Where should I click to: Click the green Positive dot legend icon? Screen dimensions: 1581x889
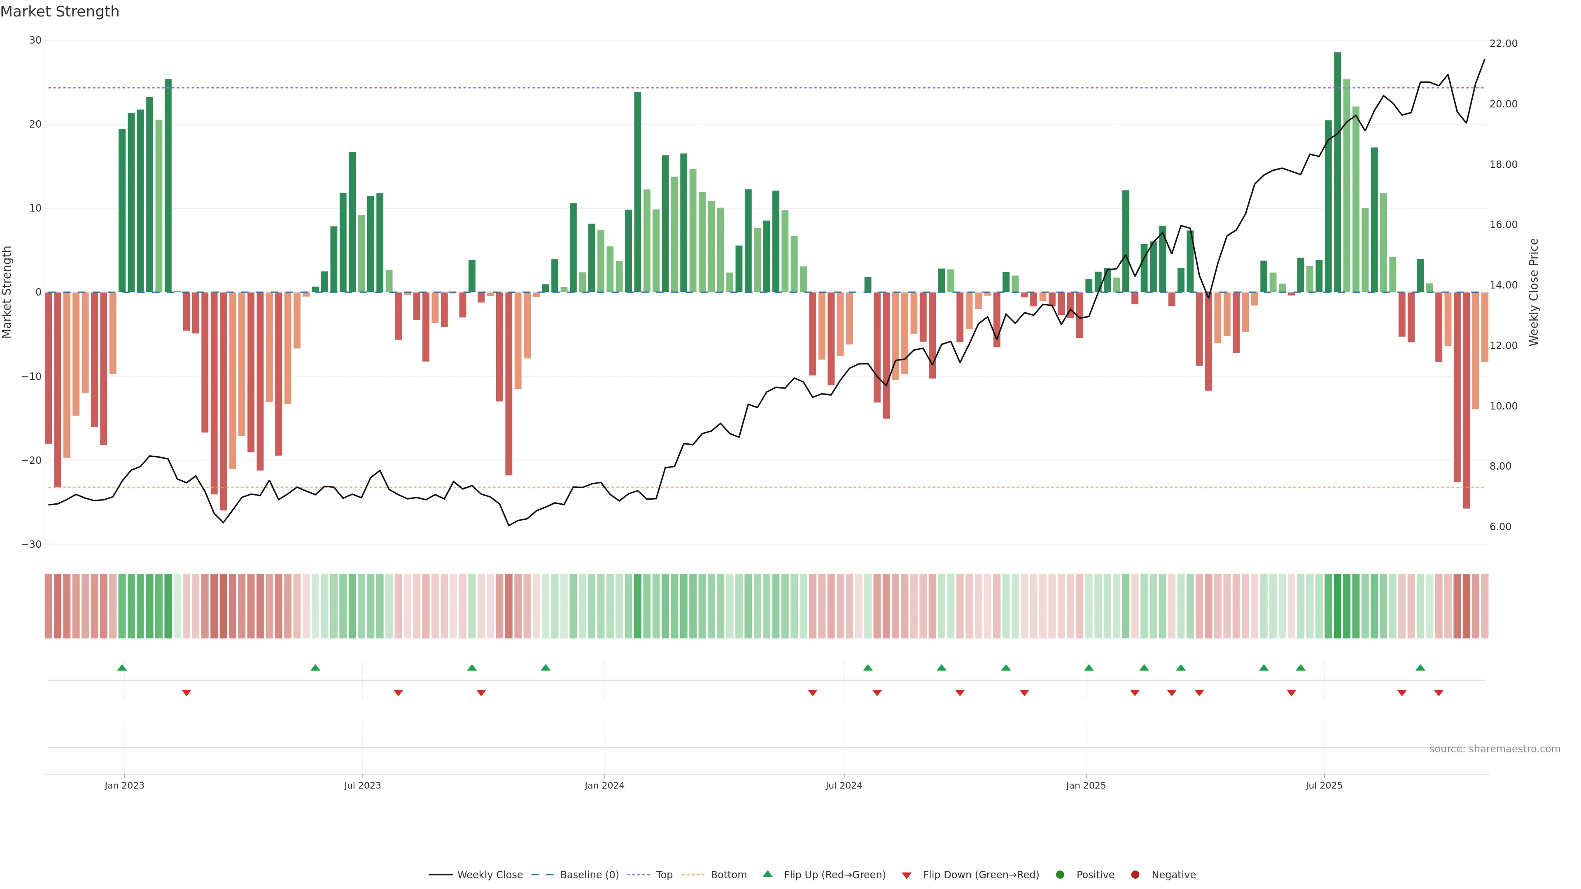(x=1060, y=875)
